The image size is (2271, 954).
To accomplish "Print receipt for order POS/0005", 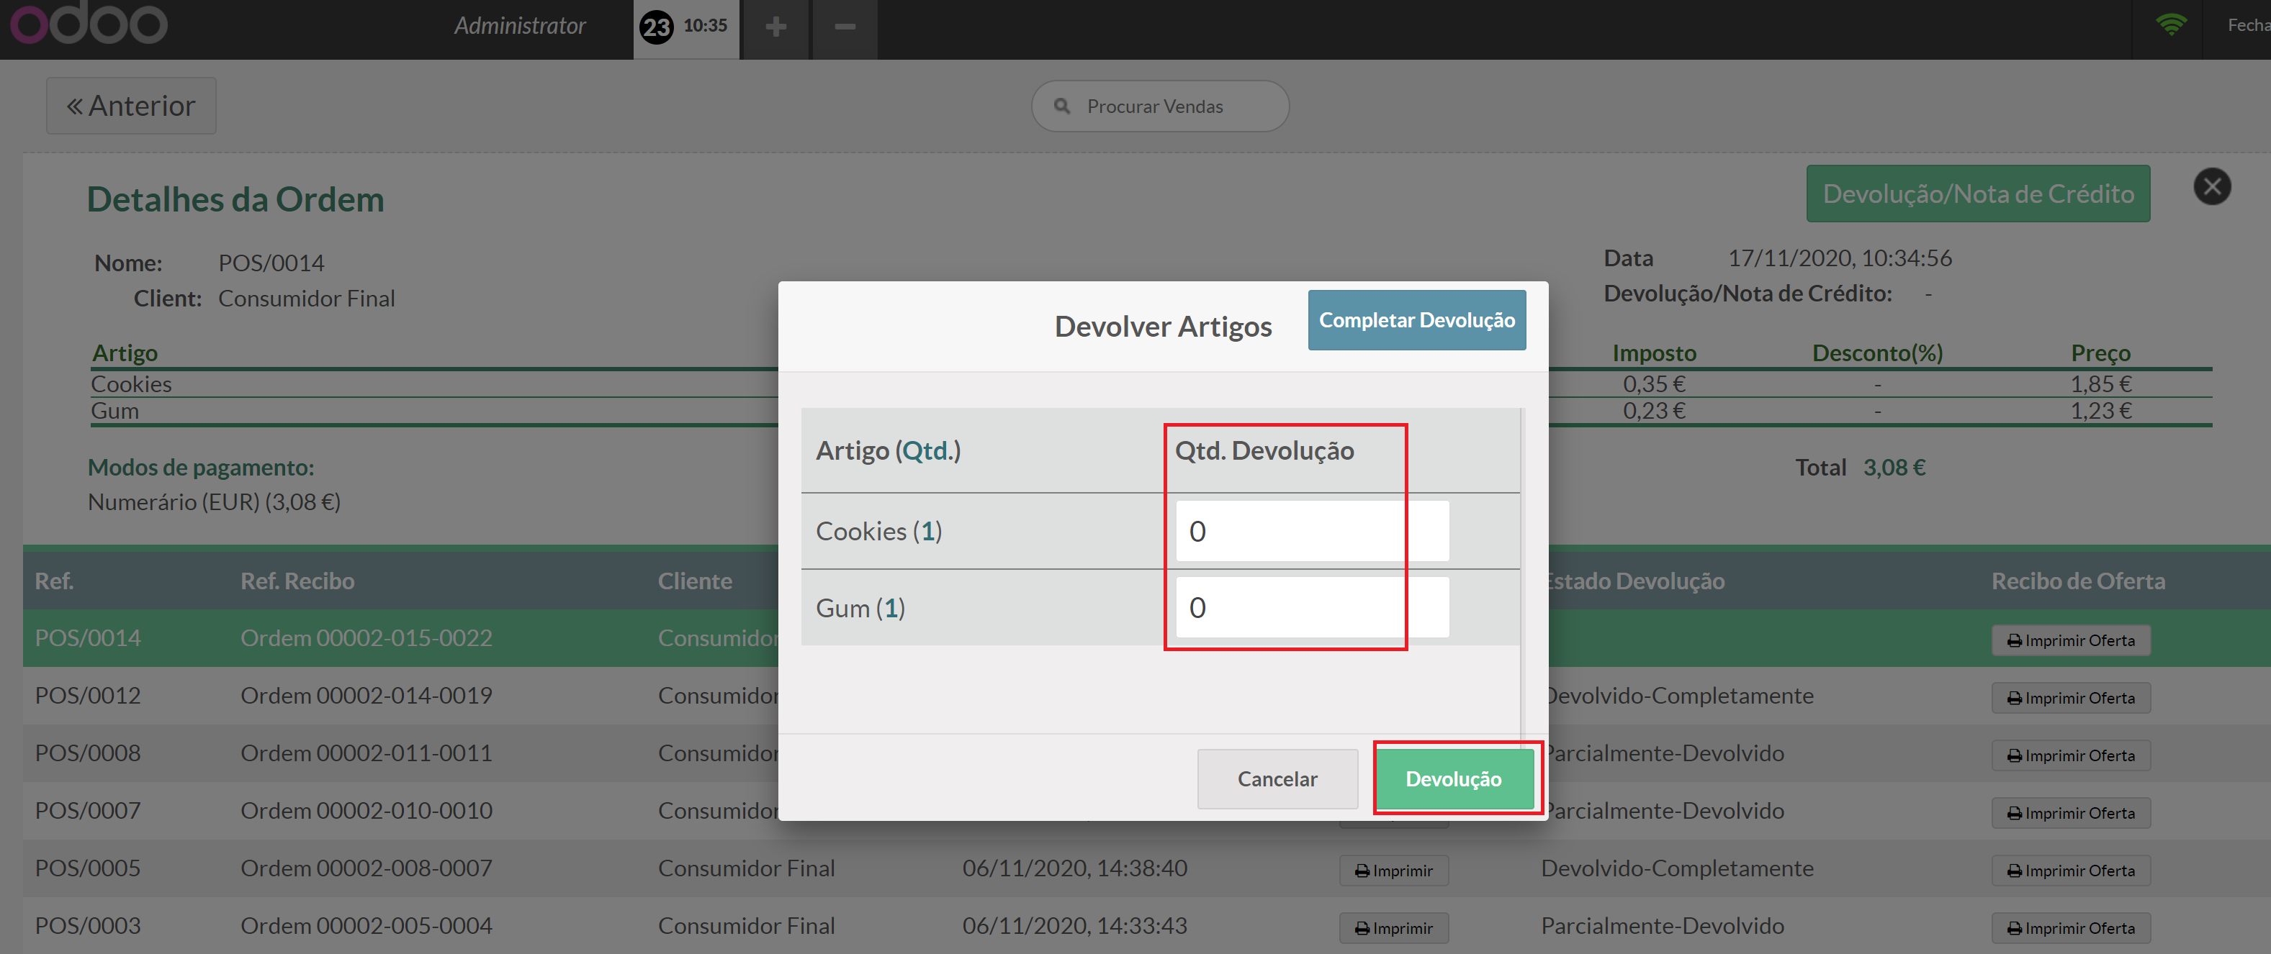I will [x=1393, y=871].
